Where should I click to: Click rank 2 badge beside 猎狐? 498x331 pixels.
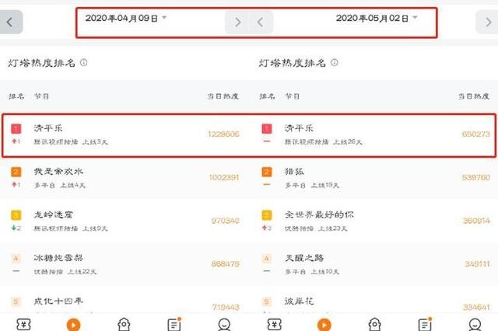pyautogui.click(x=266, y=172)
